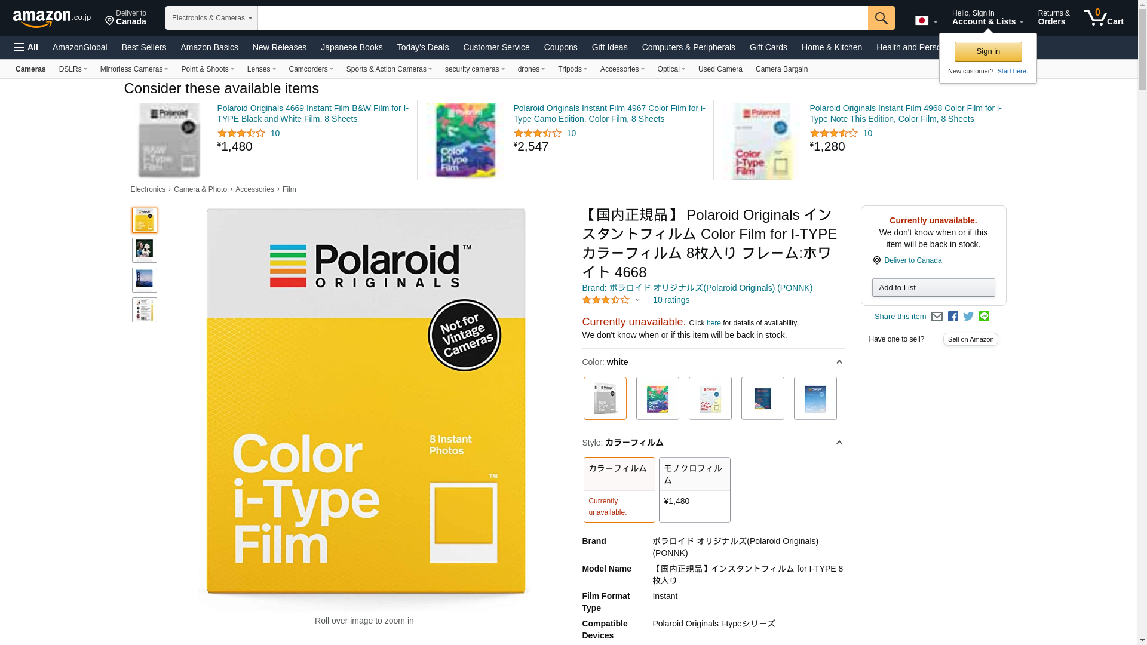Share this item via Twitter icon

point(968,317)
